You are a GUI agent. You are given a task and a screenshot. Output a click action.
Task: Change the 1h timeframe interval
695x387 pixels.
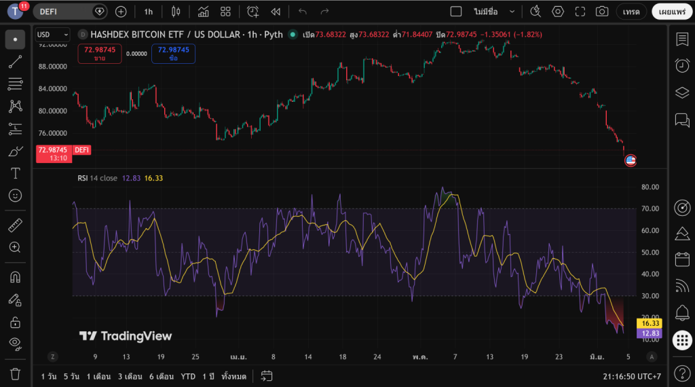(149, 12)
